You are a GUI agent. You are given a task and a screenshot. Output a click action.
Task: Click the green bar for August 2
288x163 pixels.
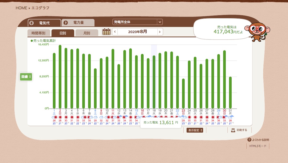pos(60,77)
